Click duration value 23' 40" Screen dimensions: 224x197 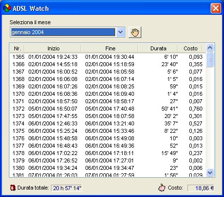pyautogui.click(x=170, y=64)
